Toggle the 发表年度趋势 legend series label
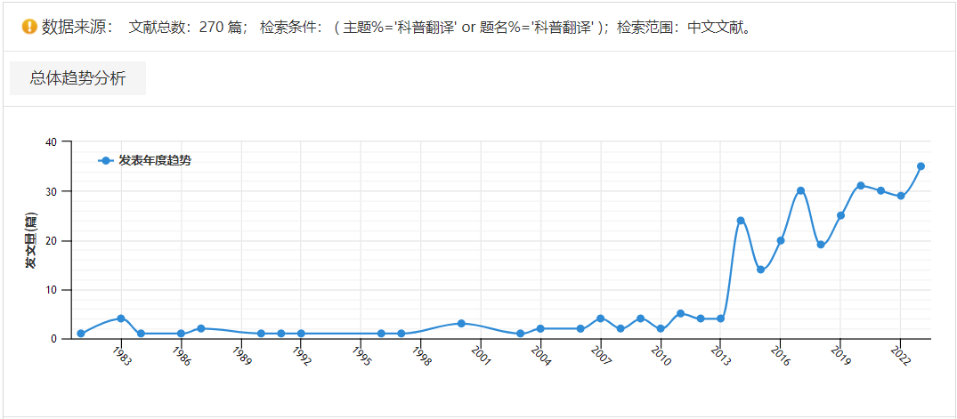Viewport: 957px width, 419px height. click(x=154, y=161)
